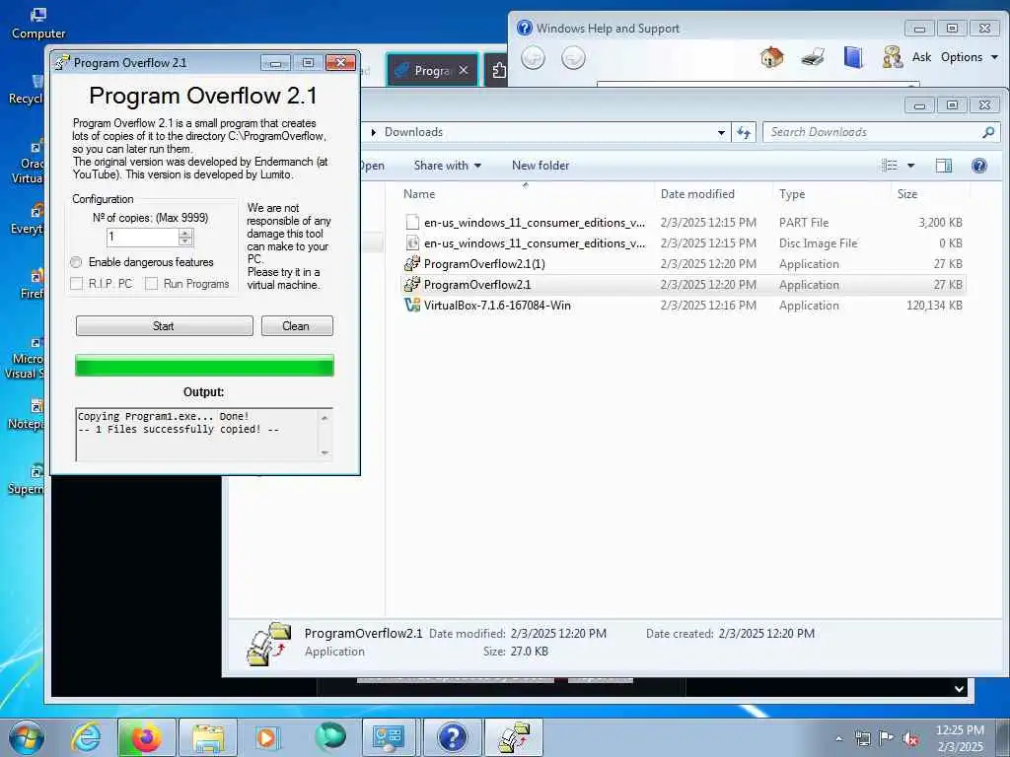Close the Progra browser tab
Screen dimensions: 1010x757
[x=464, y=70]
